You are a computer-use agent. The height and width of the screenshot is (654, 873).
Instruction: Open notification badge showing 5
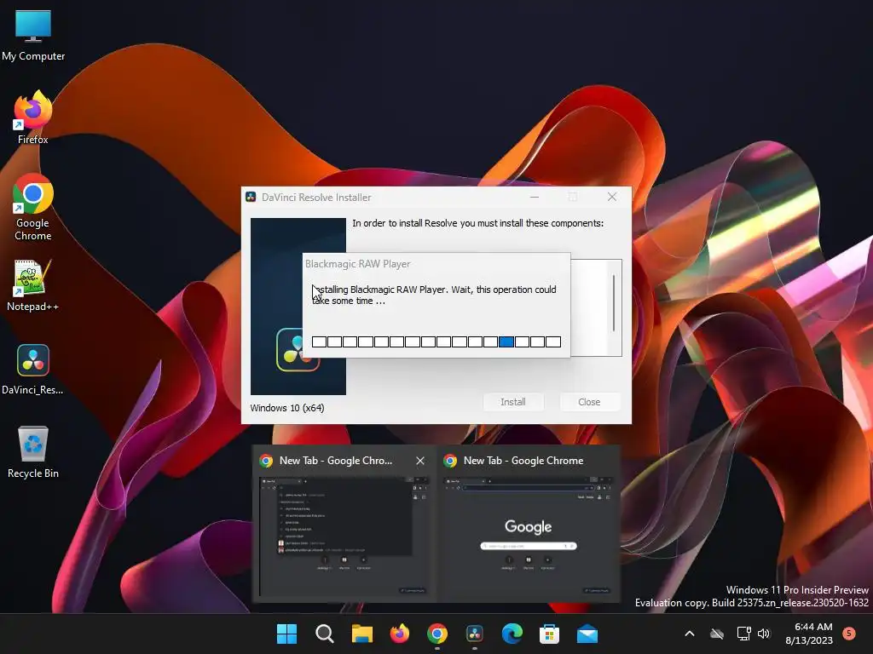tap(849, 633)
